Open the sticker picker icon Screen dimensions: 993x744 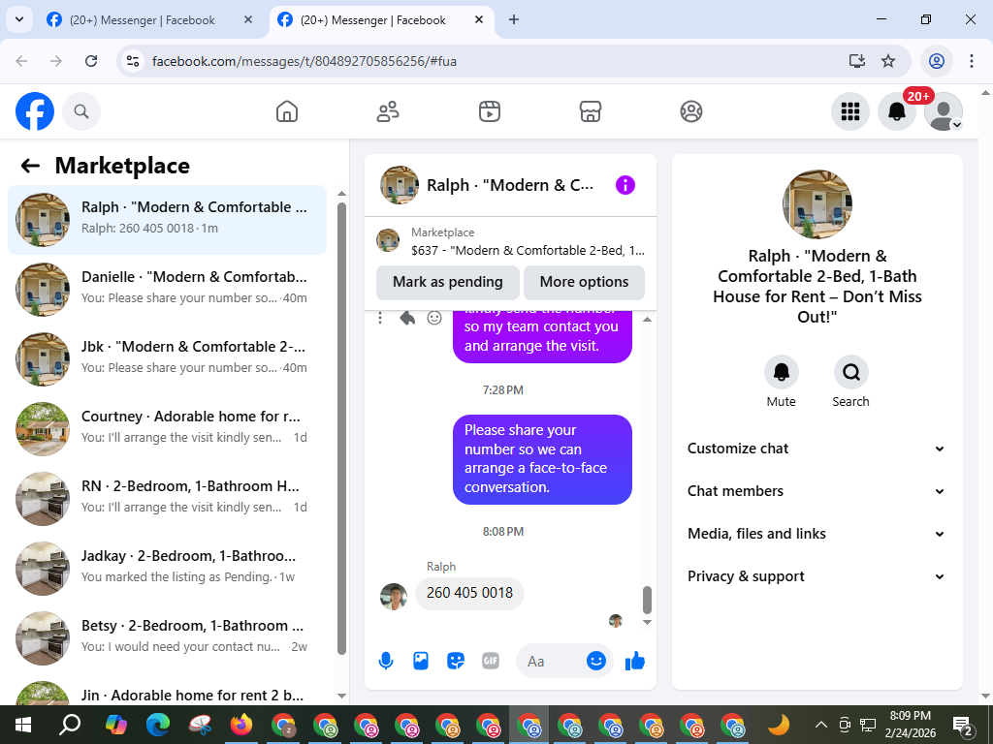click(456, 661)
